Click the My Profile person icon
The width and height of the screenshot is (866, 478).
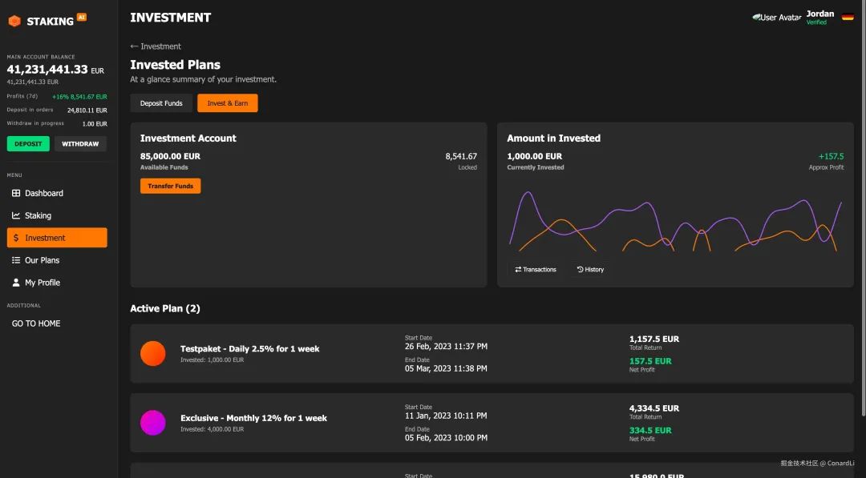click(x=16, y=283)
